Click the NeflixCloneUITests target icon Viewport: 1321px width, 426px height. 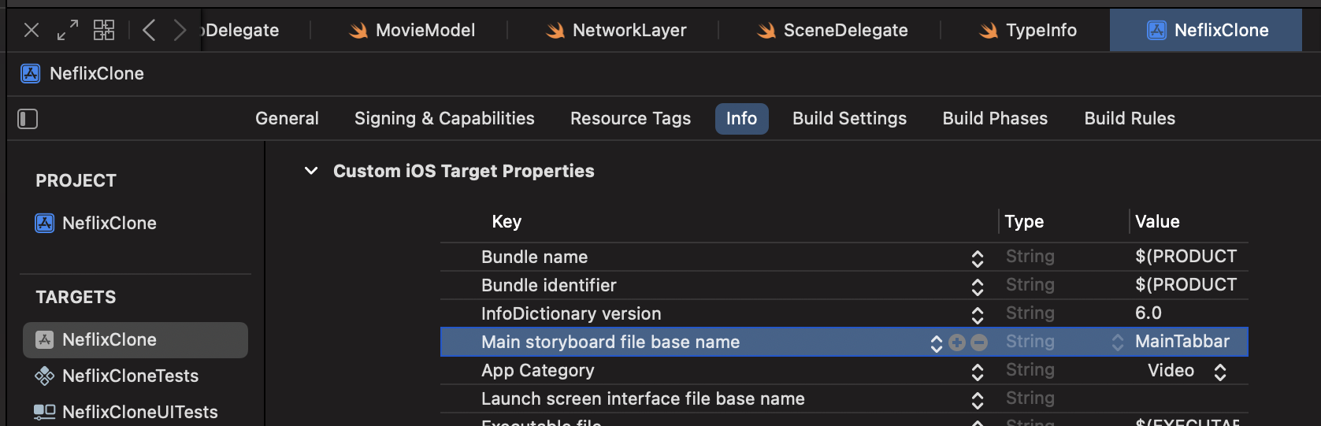45,412
